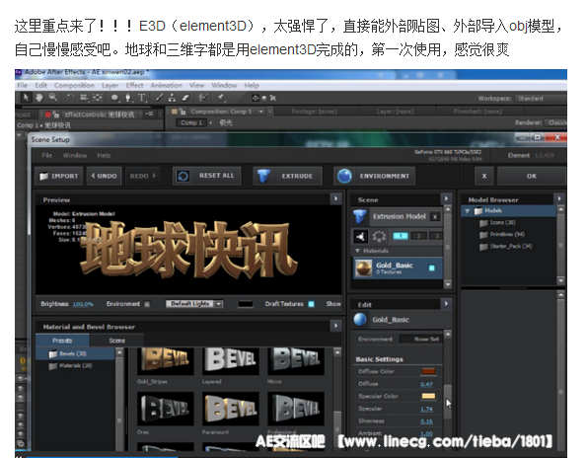Open the Scene panel options arrow

[x=446, y=198]
